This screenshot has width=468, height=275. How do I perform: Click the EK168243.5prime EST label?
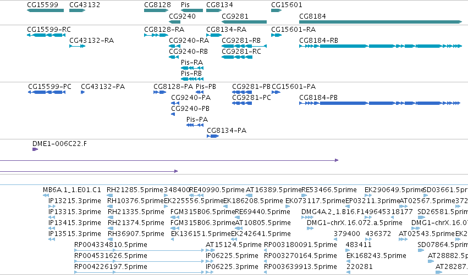pyautogui.click(x=376, y=256)
